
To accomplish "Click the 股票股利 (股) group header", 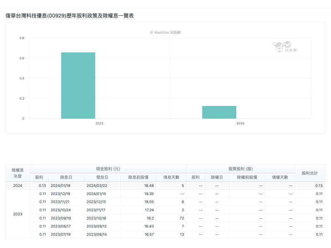I will tap(240, 169).
